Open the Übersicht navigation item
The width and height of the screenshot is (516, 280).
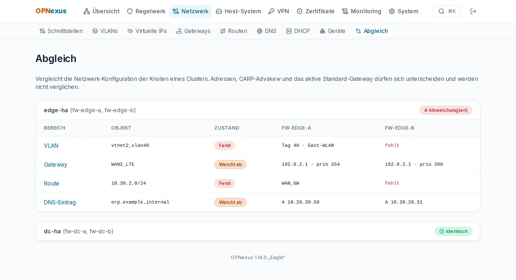pyautogui.click(x=102, y=11)
